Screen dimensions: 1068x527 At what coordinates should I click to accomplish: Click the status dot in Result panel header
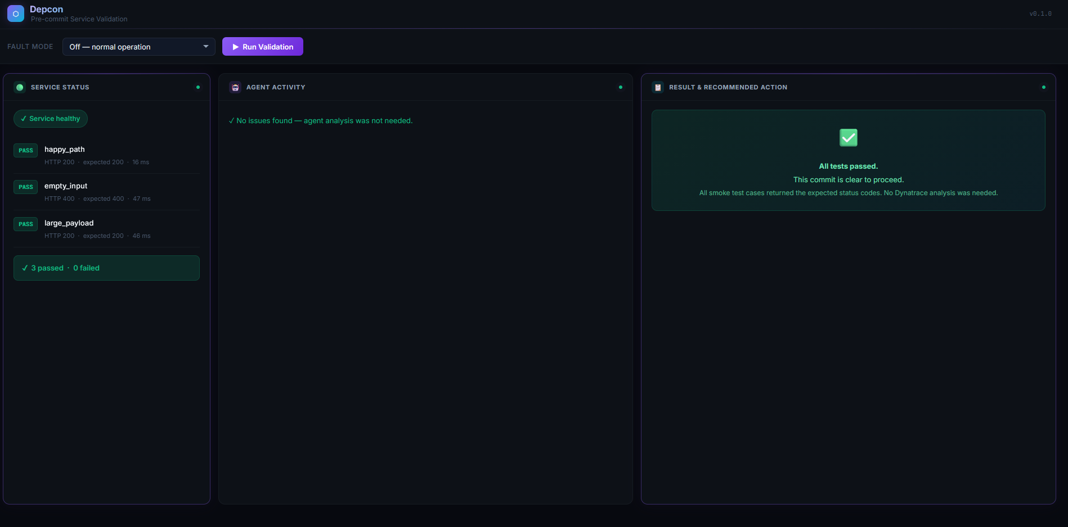pos(1044,87)
